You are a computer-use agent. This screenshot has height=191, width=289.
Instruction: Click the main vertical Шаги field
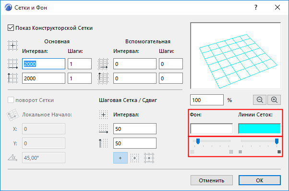coord(80,78)
